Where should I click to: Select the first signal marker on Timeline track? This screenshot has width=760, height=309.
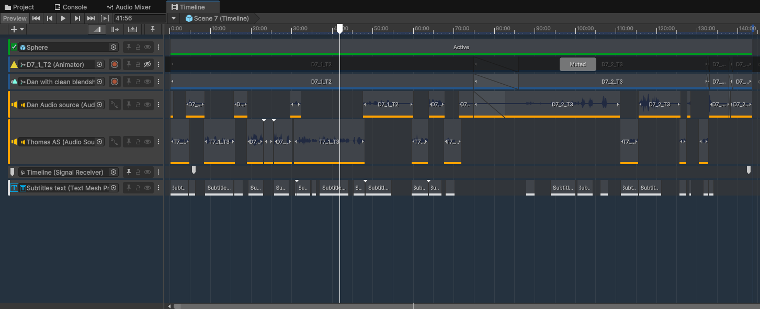tap(194, 169)
